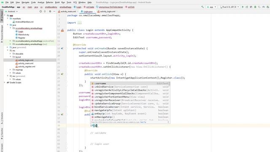Click the Login class icon in breadcrumb
This screenshot has height=152, width=270.
(75, 7)
